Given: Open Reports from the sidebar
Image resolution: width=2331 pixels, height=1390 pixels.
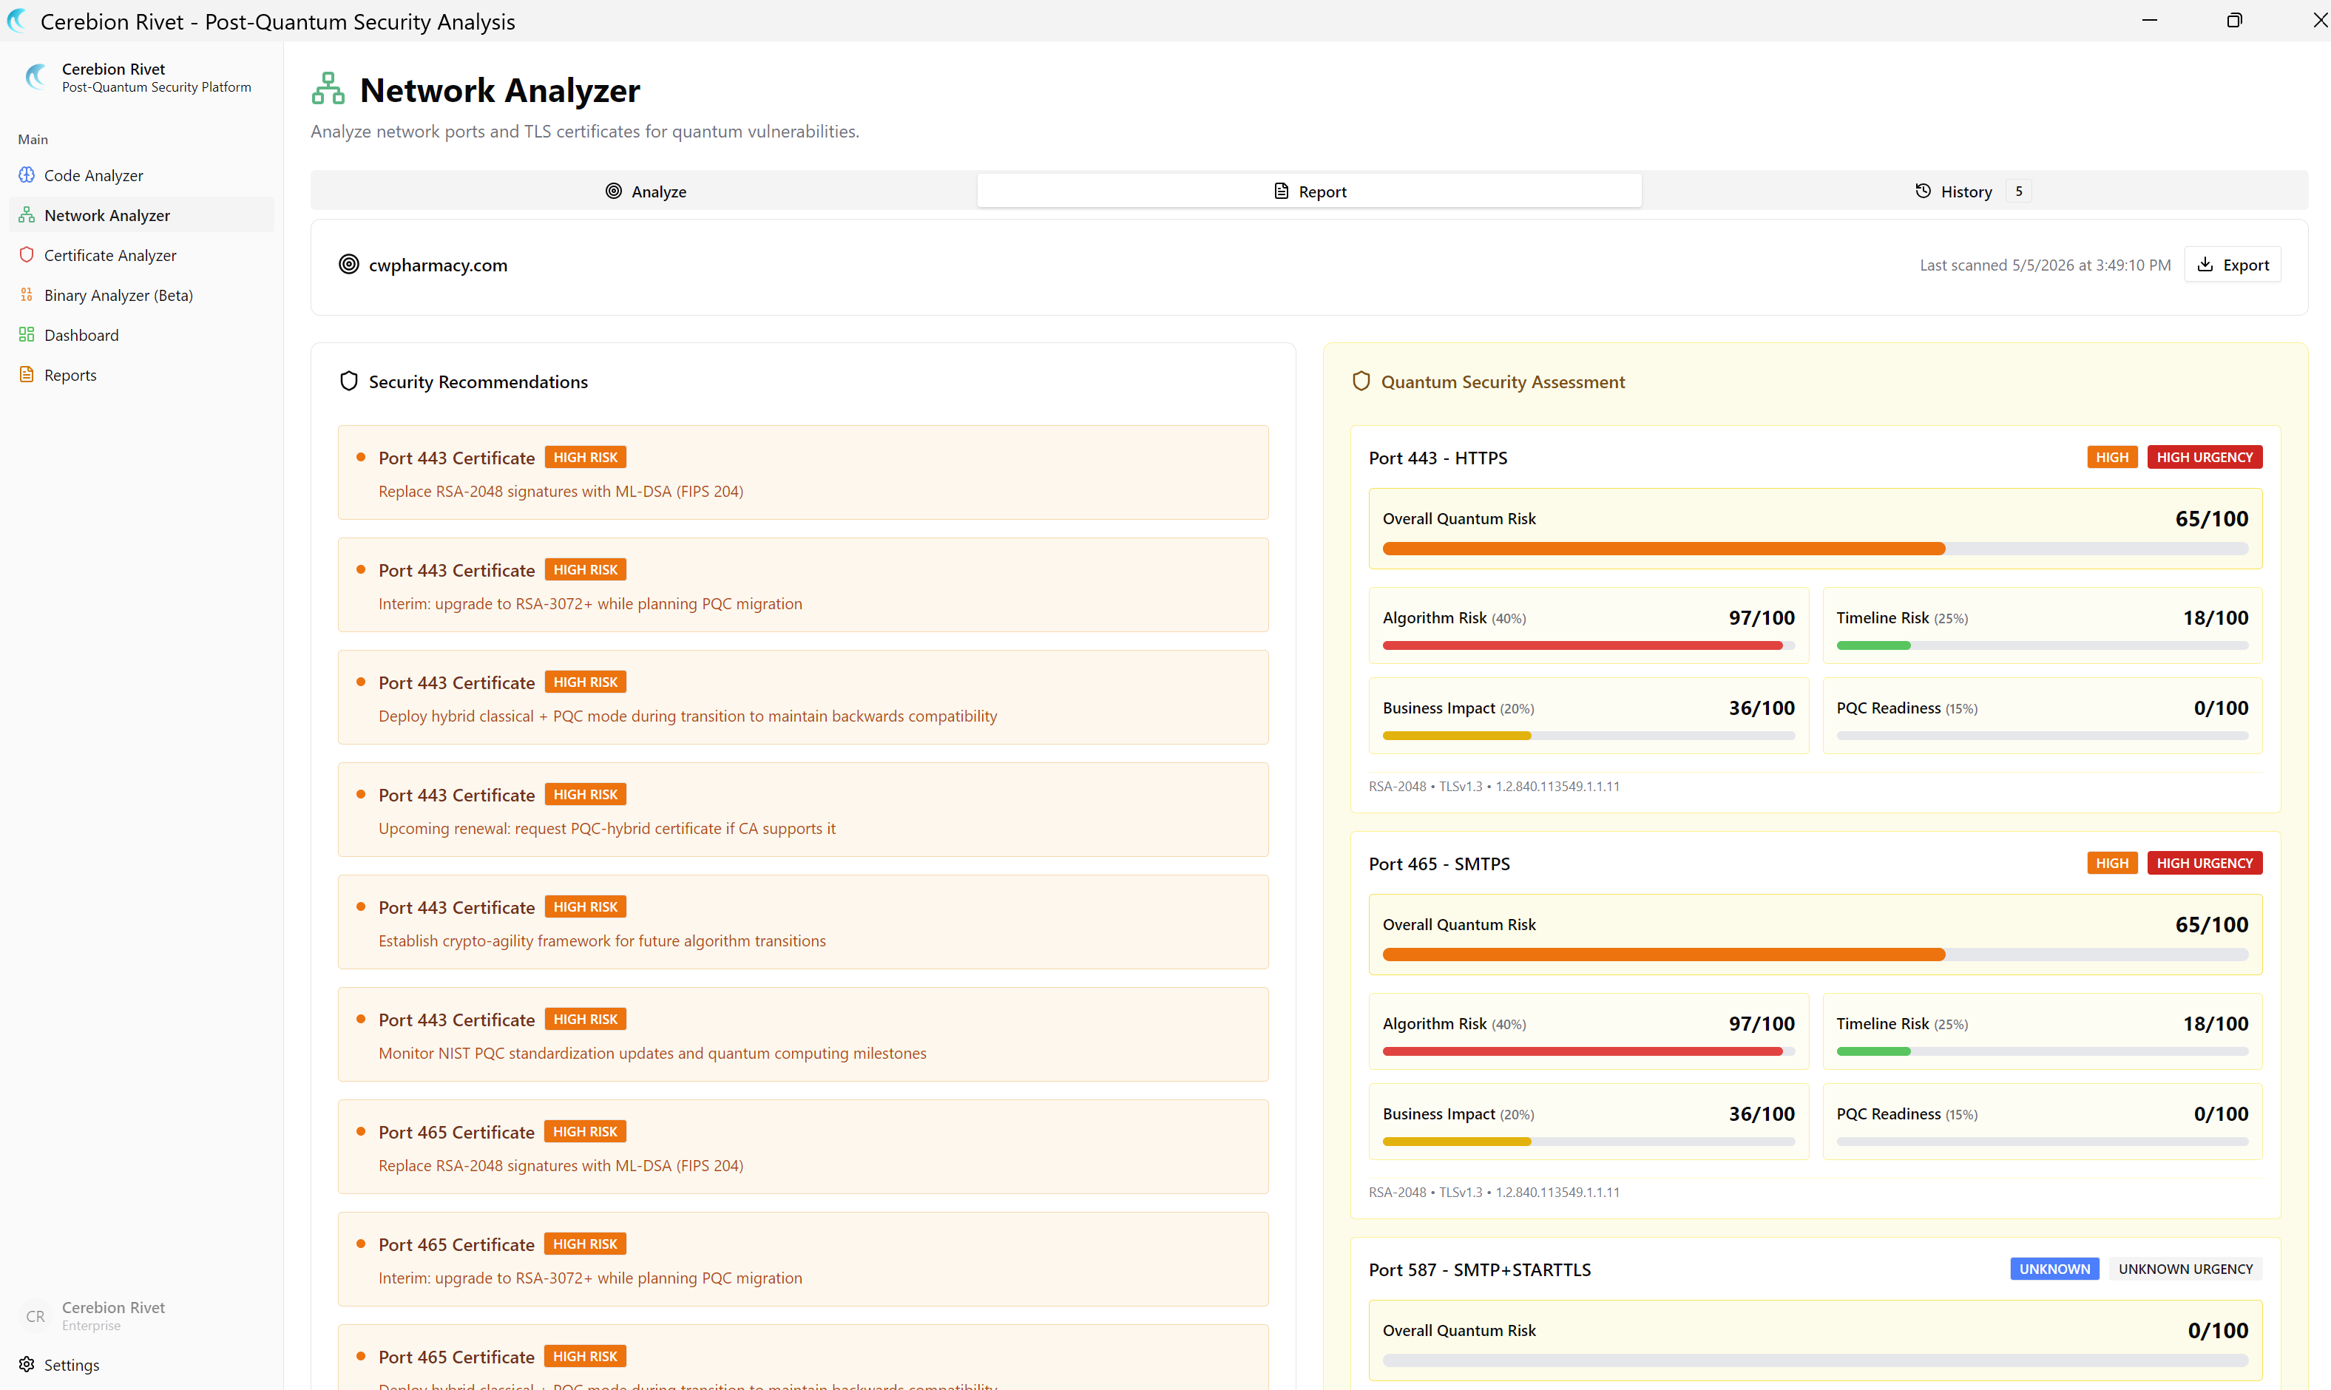Looking at the screenshot, I should pos(141,375).
